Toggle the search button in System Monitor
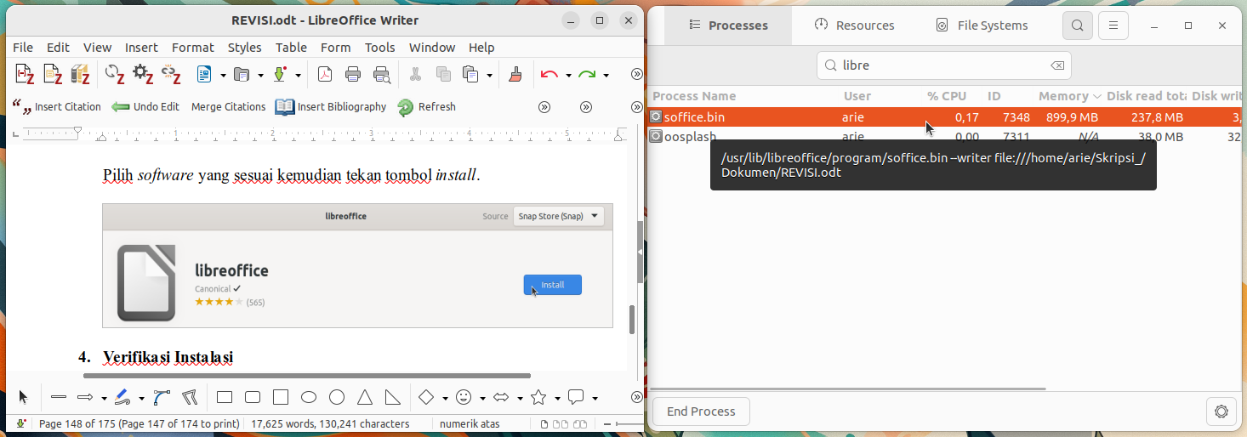This screenshot has height=437, width=1247. (1077, 26)
